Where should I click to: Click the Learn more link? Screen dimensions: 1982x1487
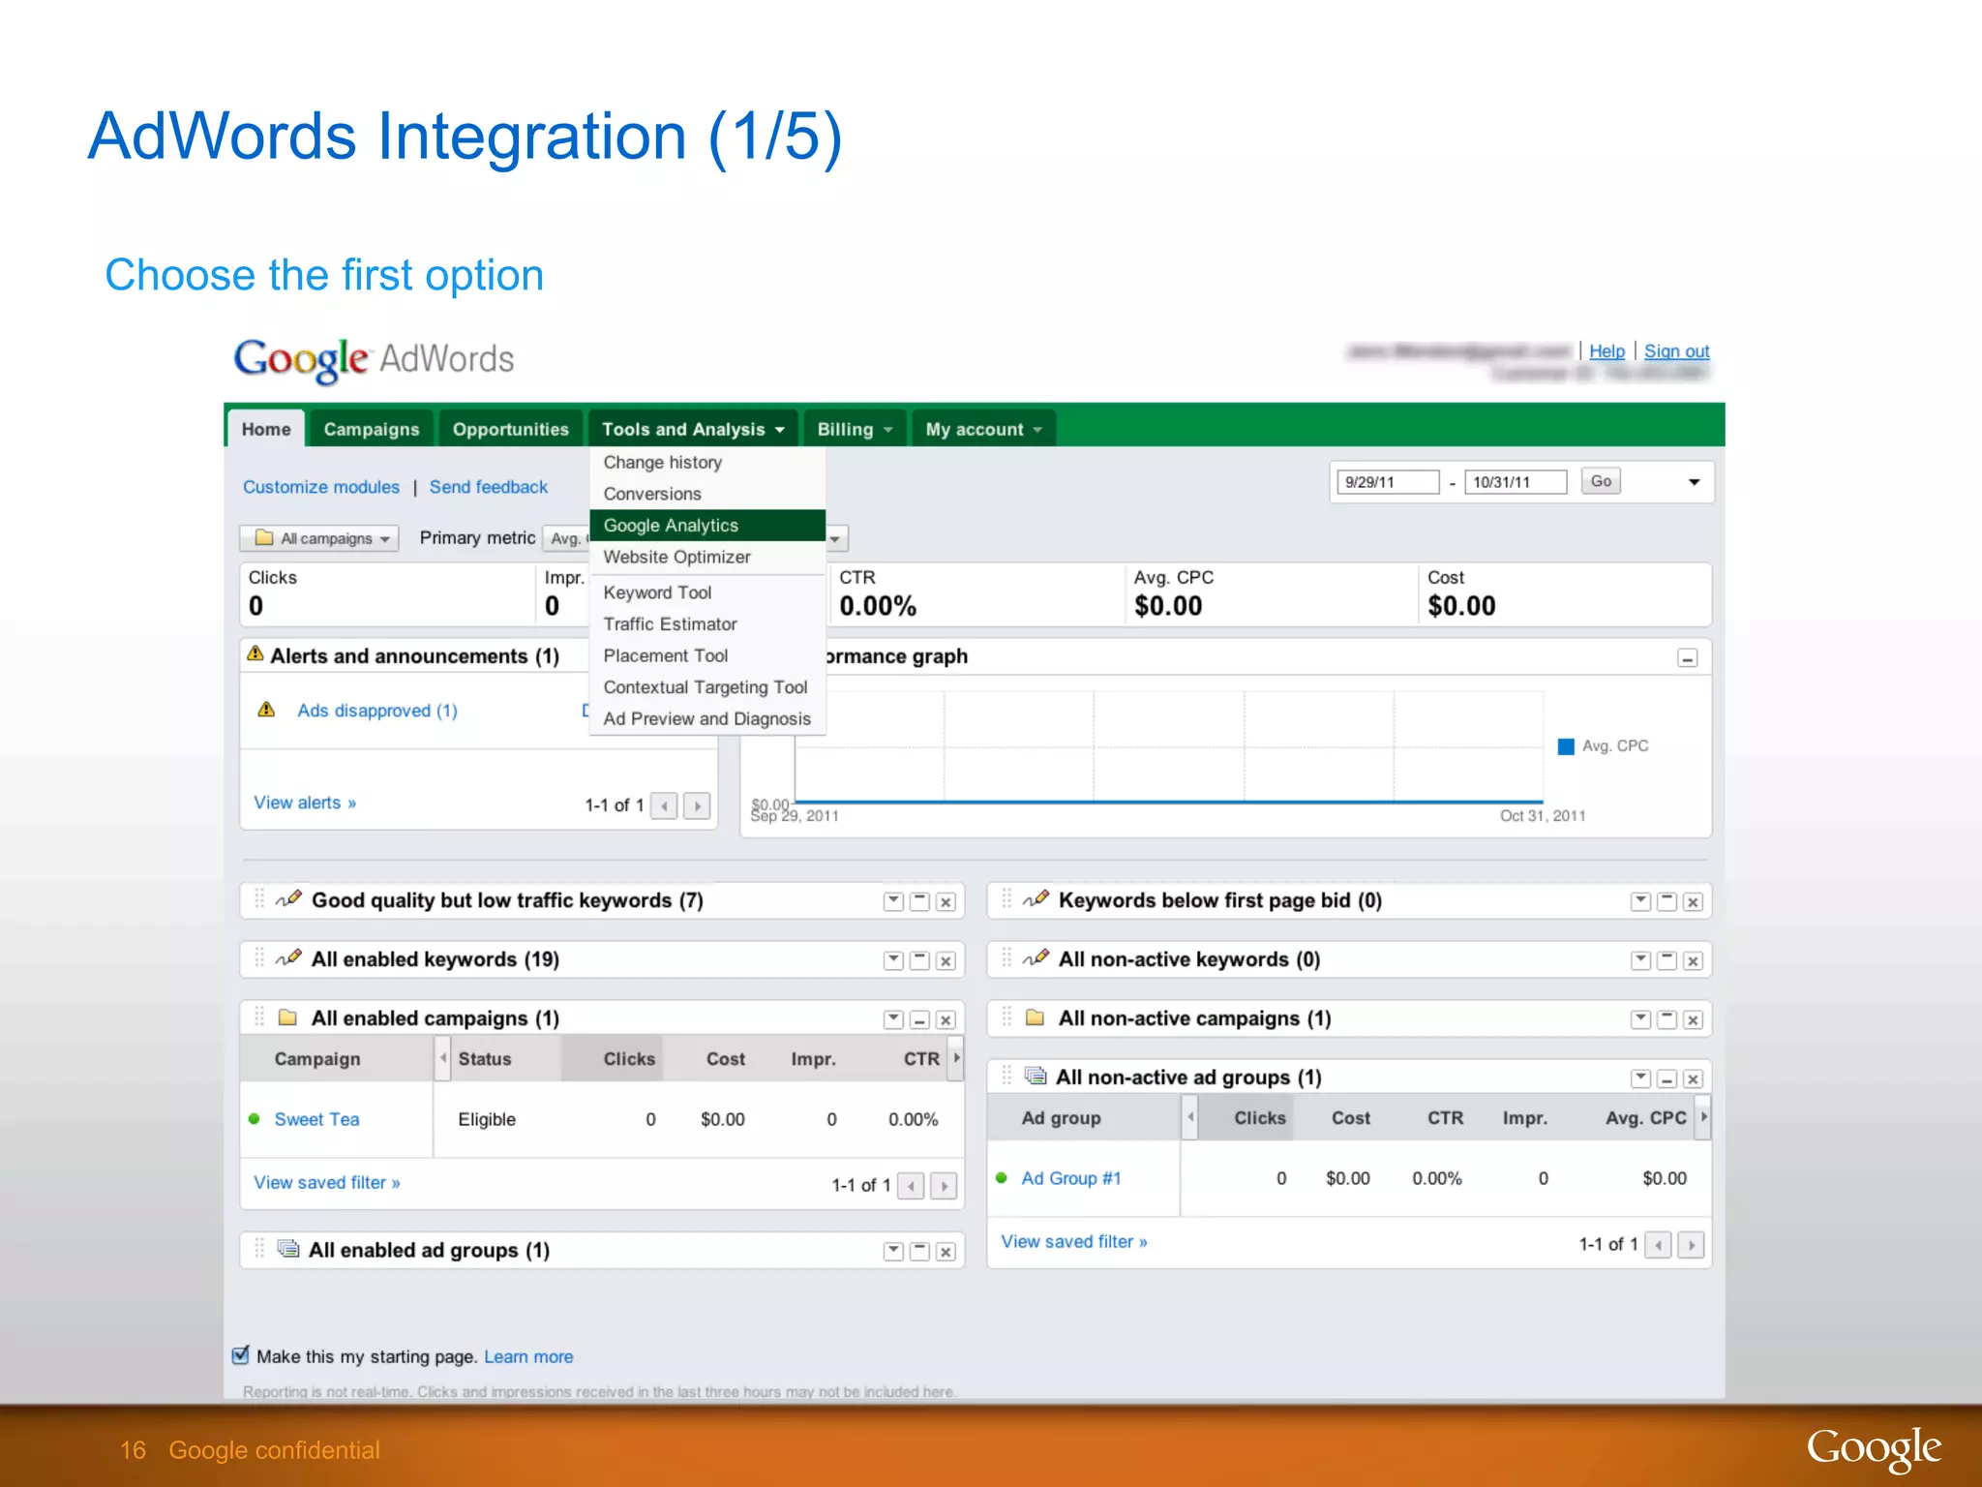528,1357
